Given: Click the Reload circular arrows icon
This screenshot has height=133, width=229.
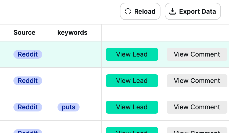Looking at the screenshot, I should tap(128, 12).
